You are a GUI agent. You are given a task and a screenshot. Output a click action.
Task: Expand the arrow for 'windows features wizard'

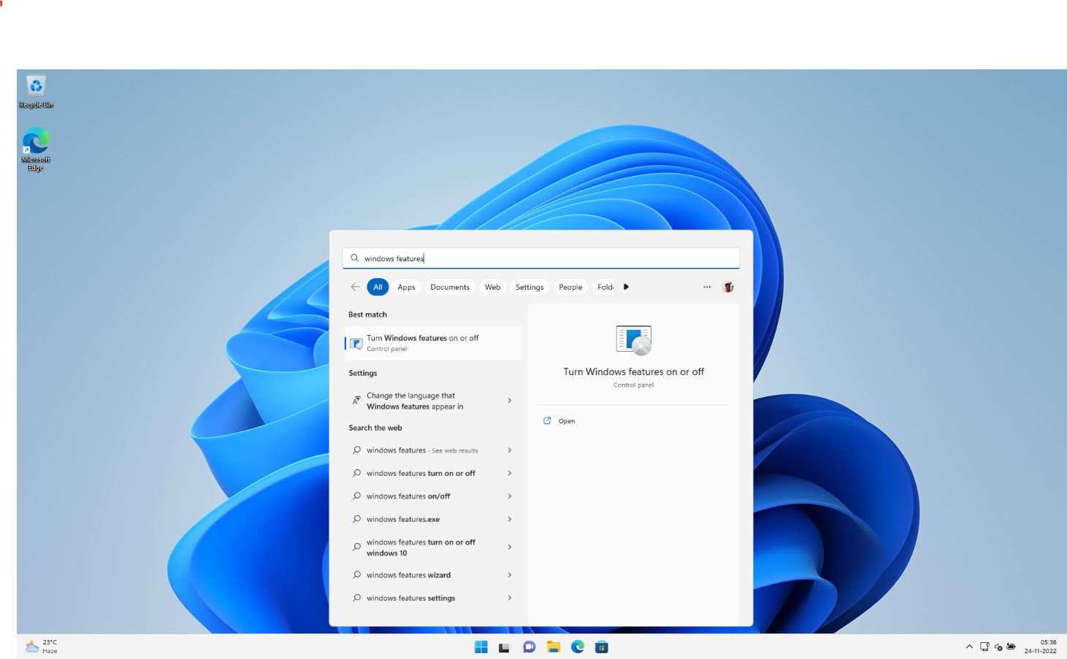point(510,575)
